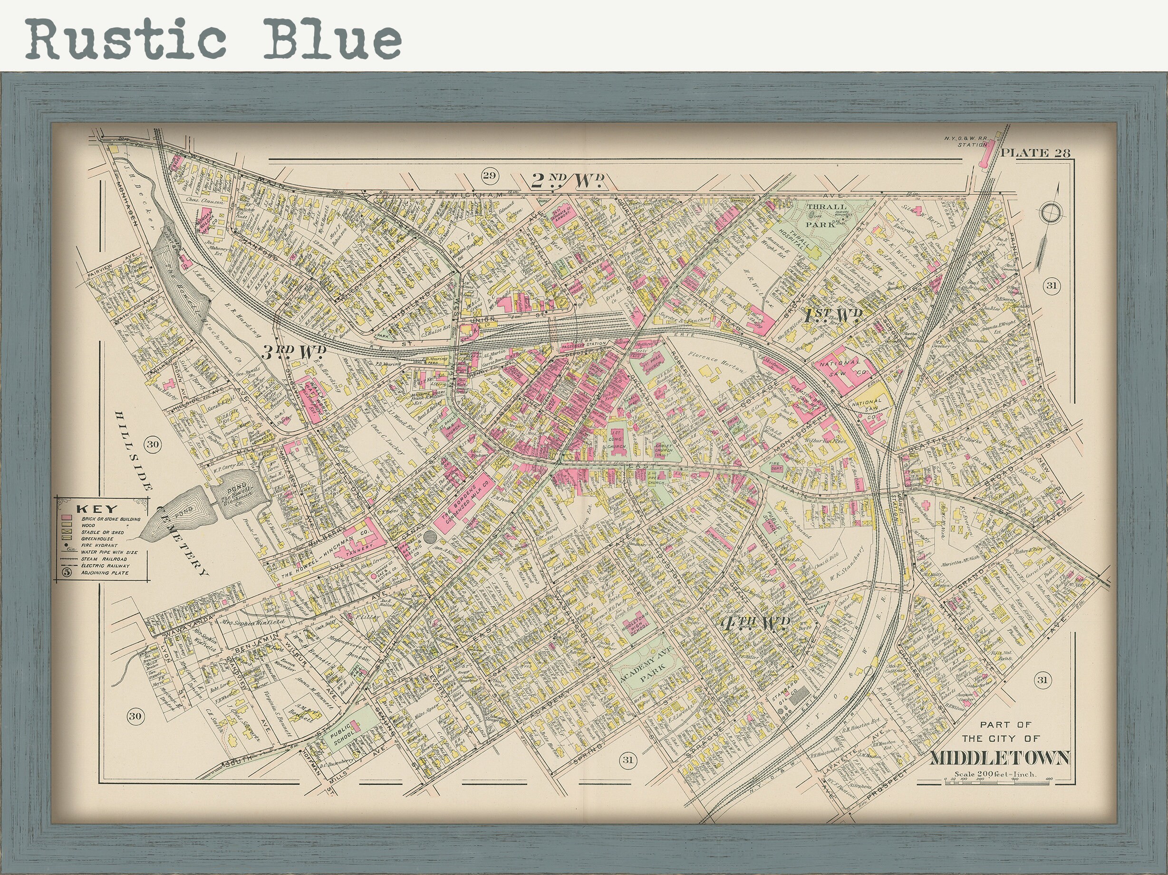Viewport: 1168px width, 875px height.
Task: Click the 'MIDDLETOWN' map title
Action: click(x=1000, y=758)
